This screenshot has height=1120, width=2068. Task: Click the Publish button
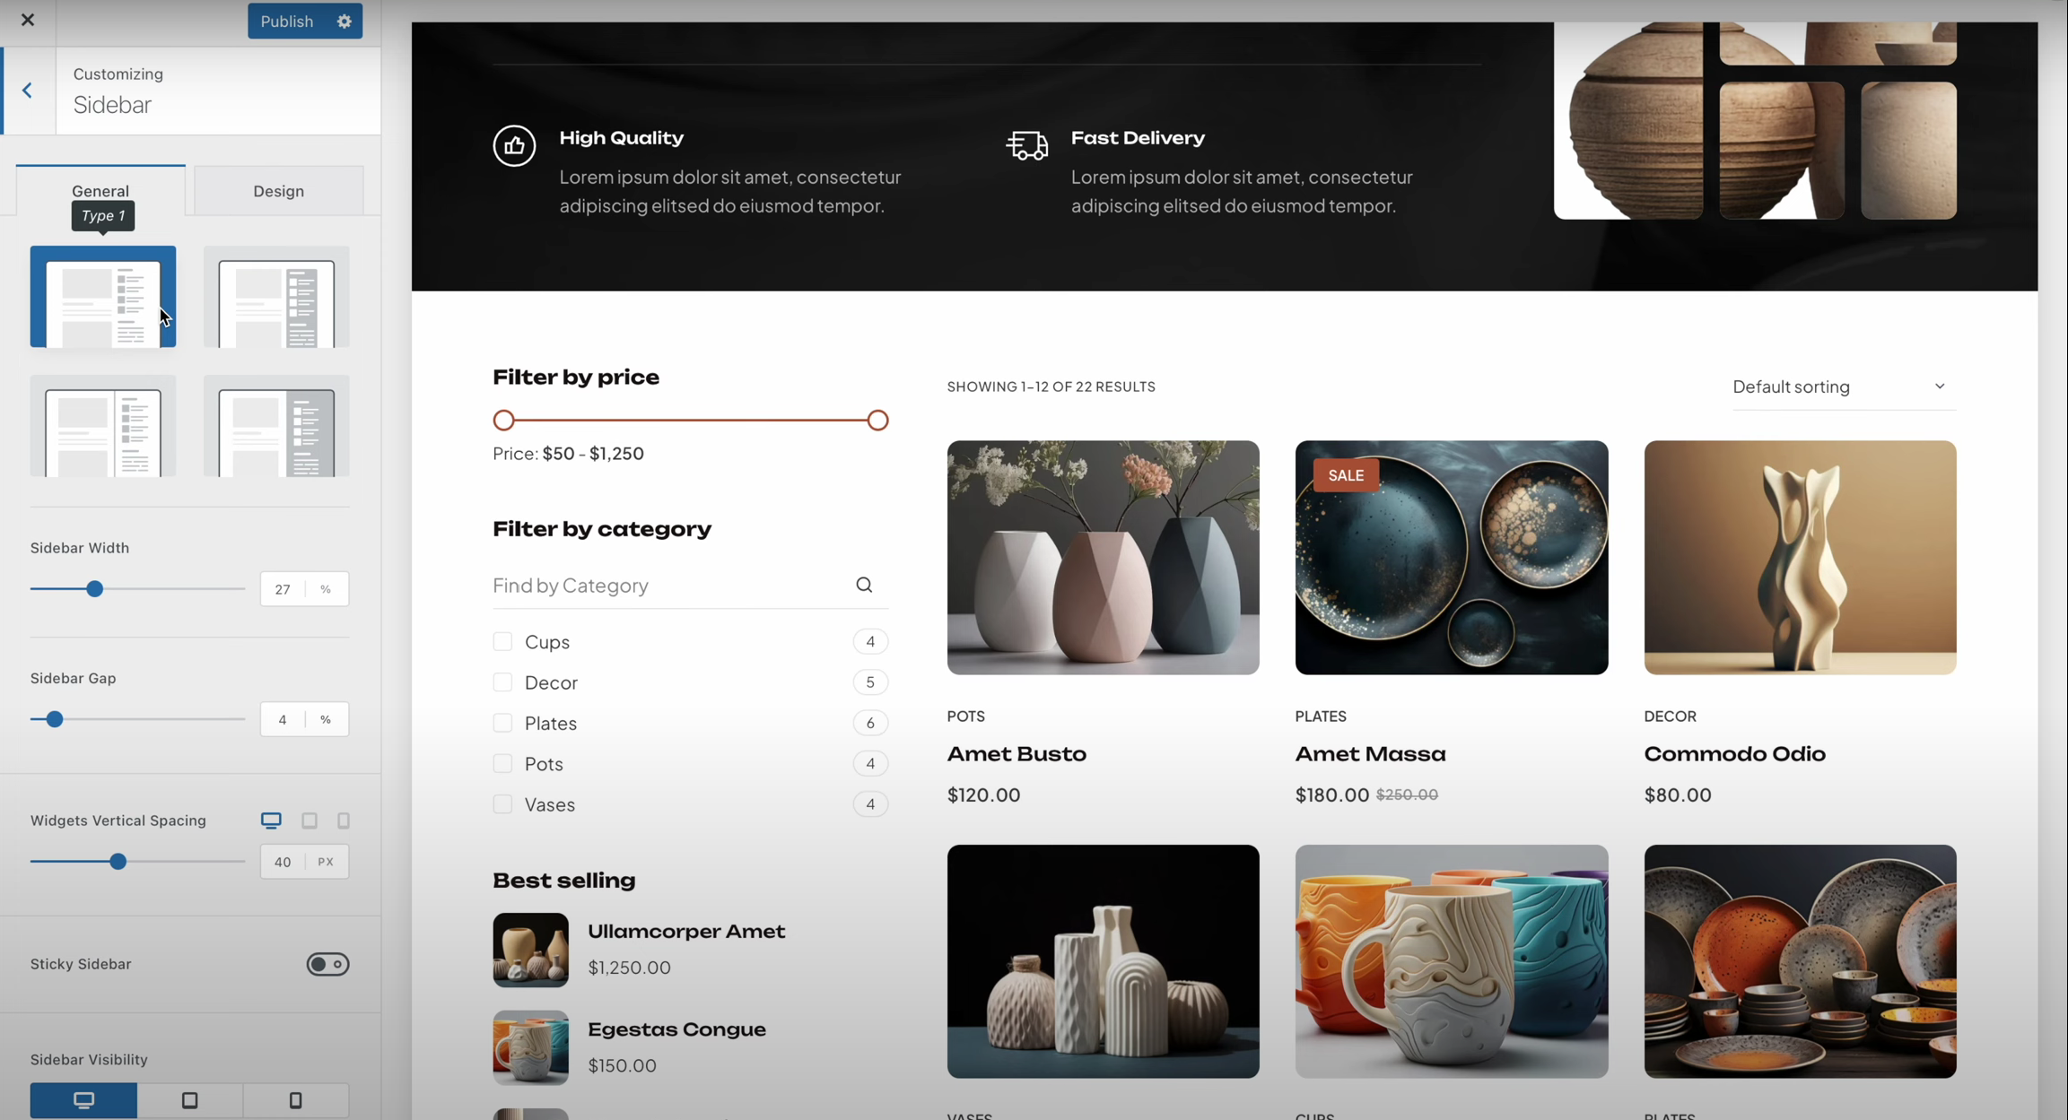click(287, 21)
